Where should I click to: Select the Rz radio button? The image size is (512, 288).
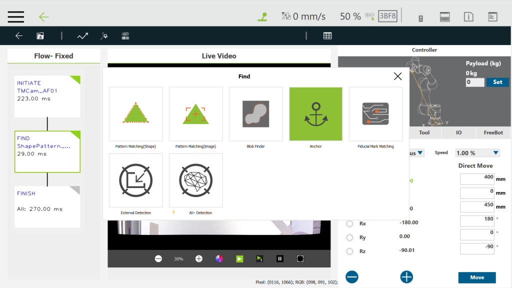[349, 251]
